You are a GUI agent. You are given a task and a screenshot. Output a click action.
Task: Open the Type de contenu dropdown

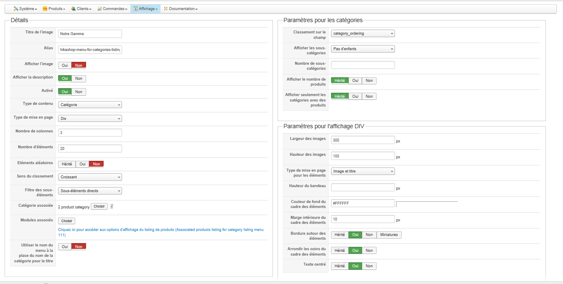(90, 105)
